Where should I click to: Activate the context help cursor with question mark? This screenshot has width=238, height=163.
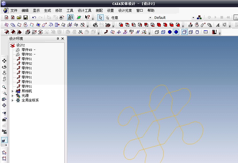88,17
